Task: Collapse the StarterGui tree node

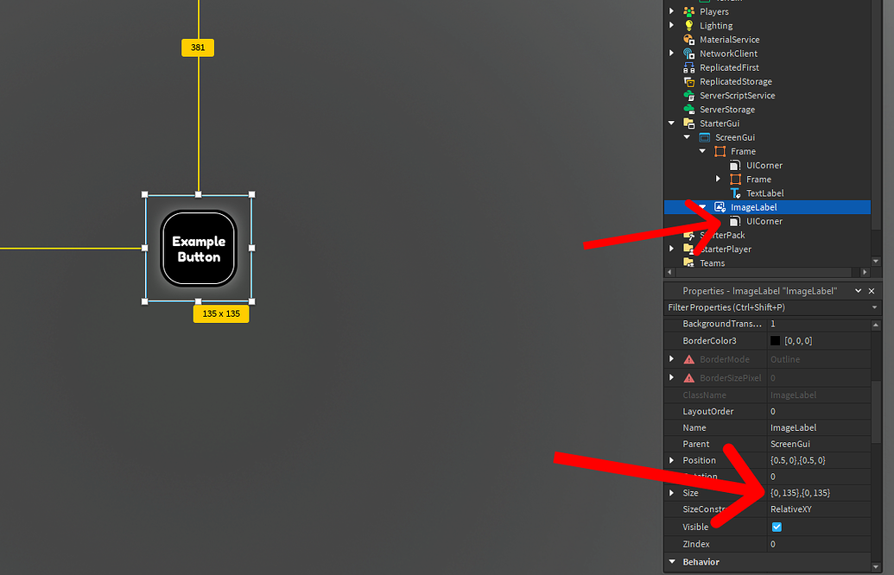Action: 671,123
